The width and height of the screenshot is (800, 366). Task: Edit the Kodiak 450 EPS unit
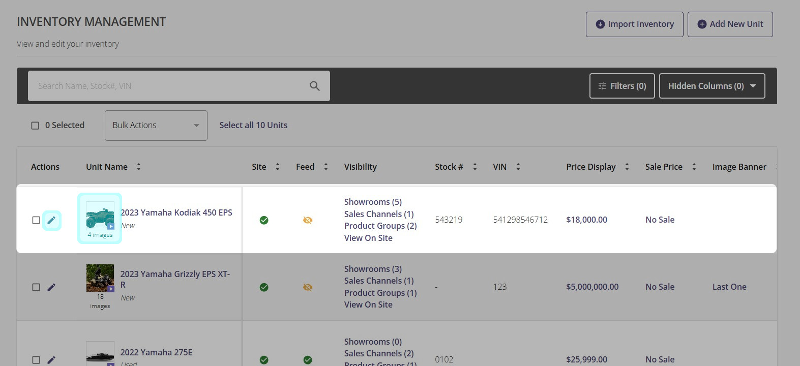(51, 220)
